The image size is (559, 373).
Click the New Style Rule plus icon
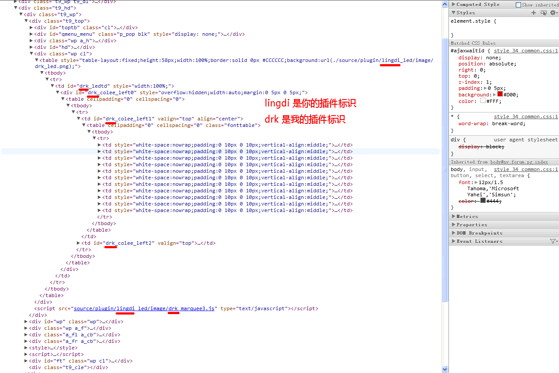click(x=533, y=13)
